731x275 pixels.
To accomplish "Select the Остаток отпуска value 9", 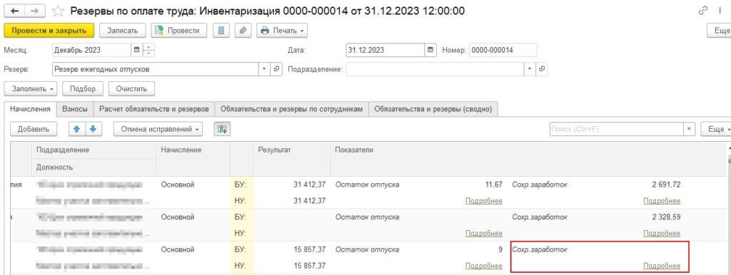I will tap(500, 250).
